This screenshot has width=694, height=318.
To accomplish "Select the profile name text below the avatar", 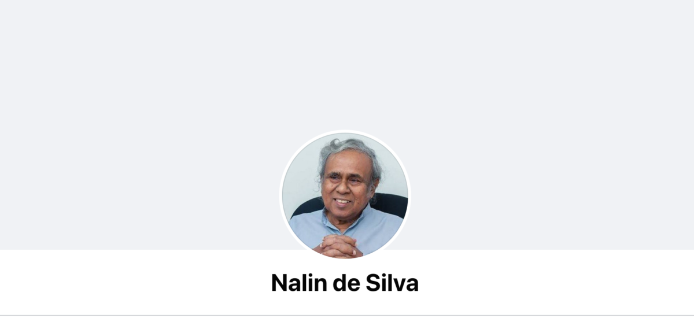I will [345, 283].
